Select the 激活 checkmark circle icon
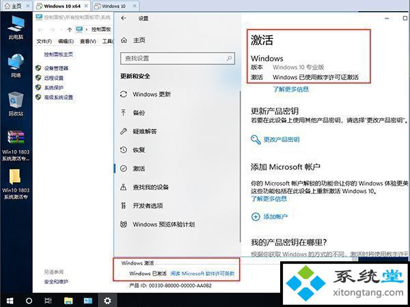Viewport: 410px width, 307px height. pos(124,169)
